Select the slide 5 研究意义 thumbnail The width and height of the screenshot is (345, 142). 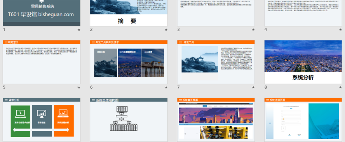[42, 62]
